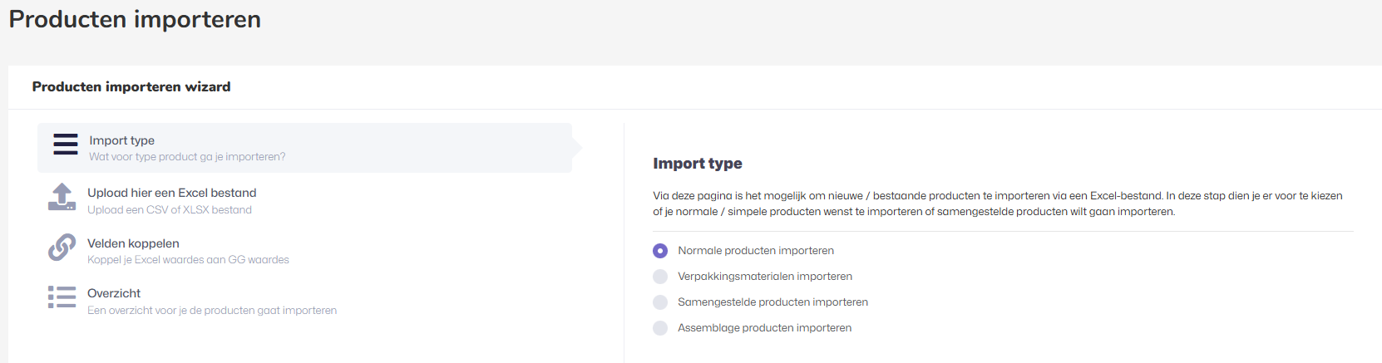This screenshot has width=1382, height=363.
Task: Click the Normale producten importeren label text
Action: 755,251
